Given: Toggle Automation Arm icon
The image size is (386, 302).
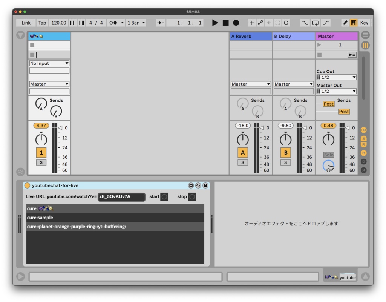Looking at the screenshot, I should click(x=260, y=23).
